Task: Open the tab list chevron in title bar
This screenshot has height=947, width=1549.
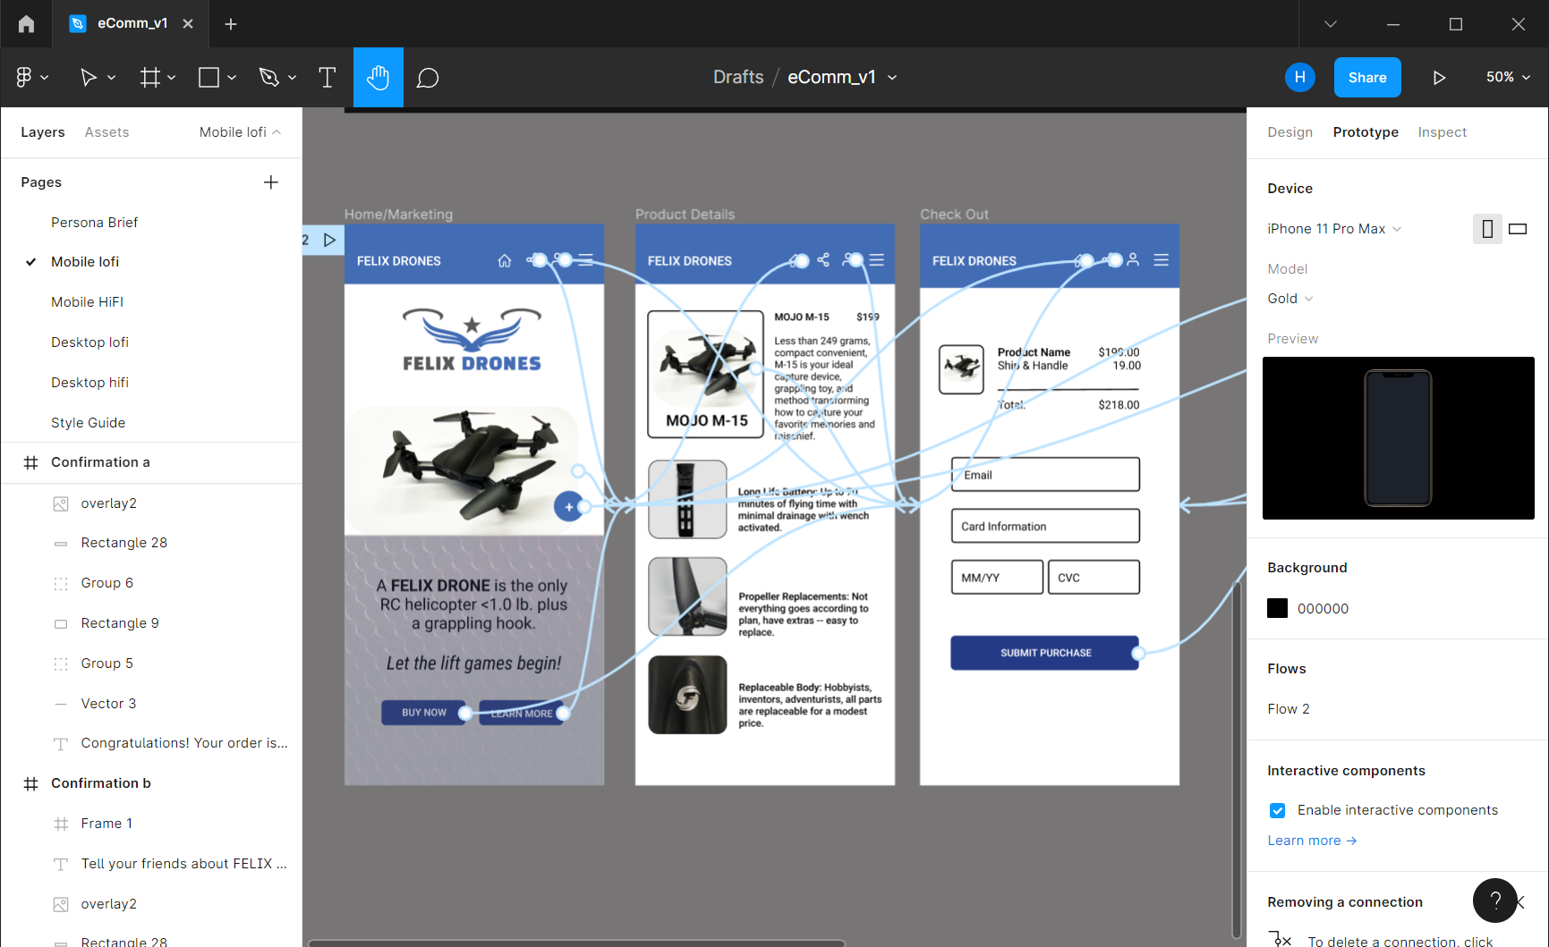Action: [1331, 24]
